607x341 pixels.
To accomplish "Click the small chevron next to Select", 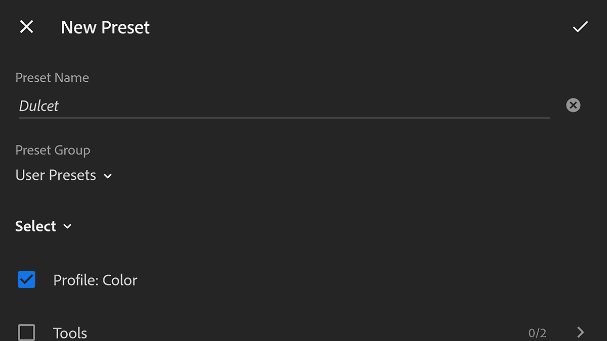I will 67,227.
